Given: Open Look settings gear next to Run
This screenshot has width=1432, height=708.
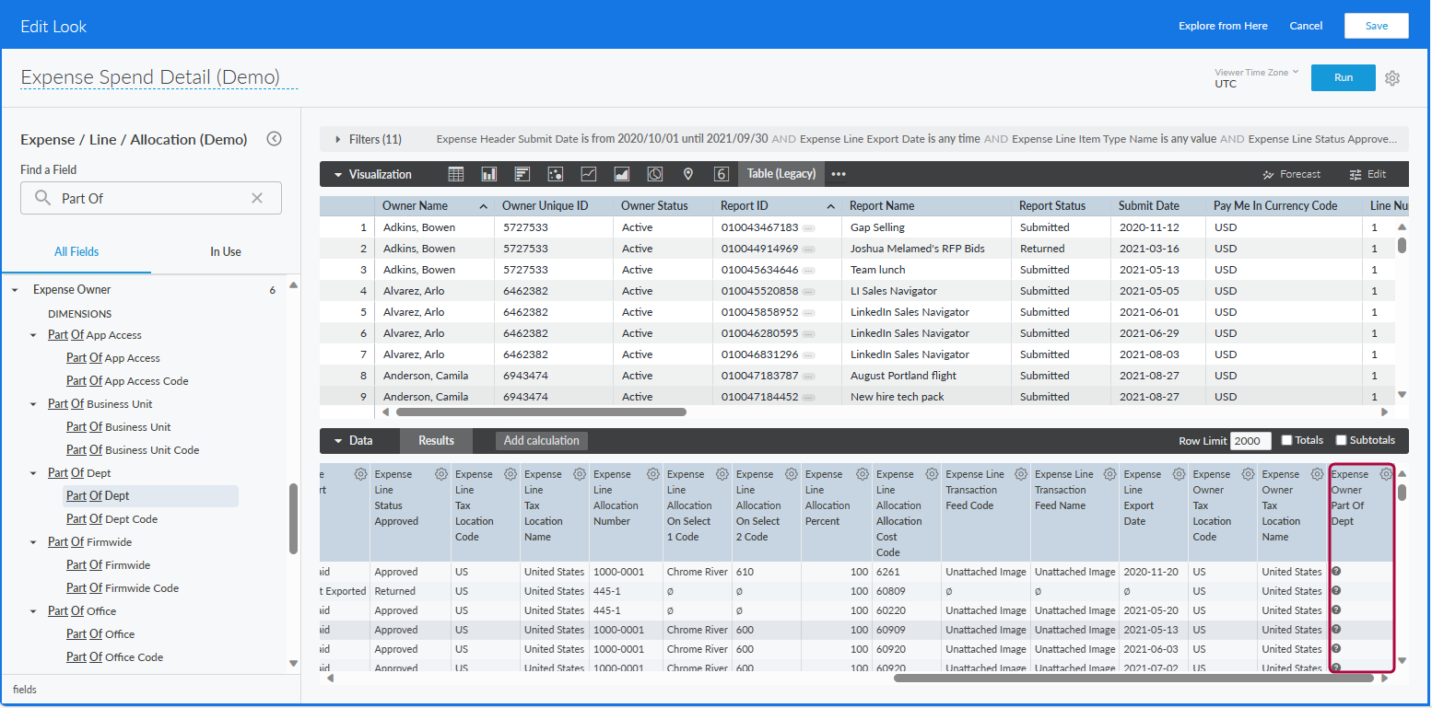Looking at the screenshot, I should (1392, 78).
